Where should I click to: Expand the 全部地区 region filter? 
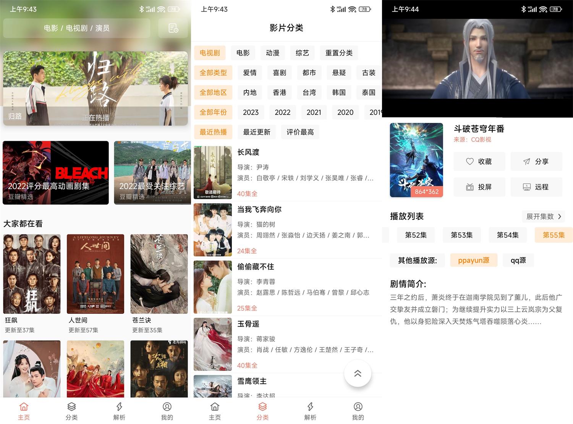(213, 92)
